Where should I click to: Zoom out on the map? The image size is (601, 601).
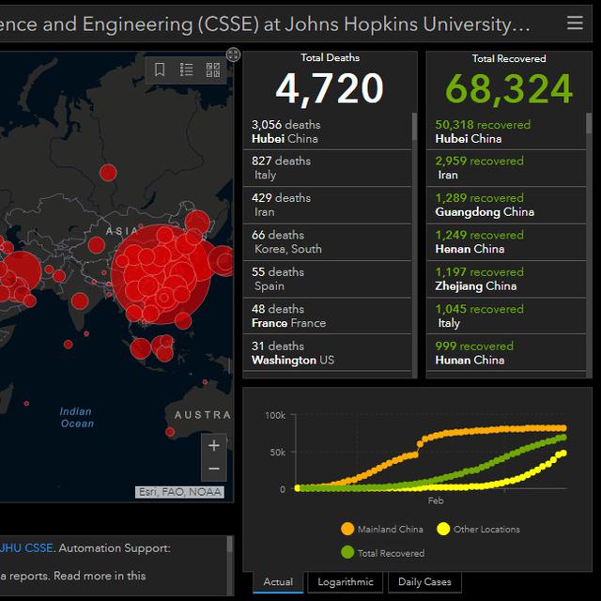[214, 469]
